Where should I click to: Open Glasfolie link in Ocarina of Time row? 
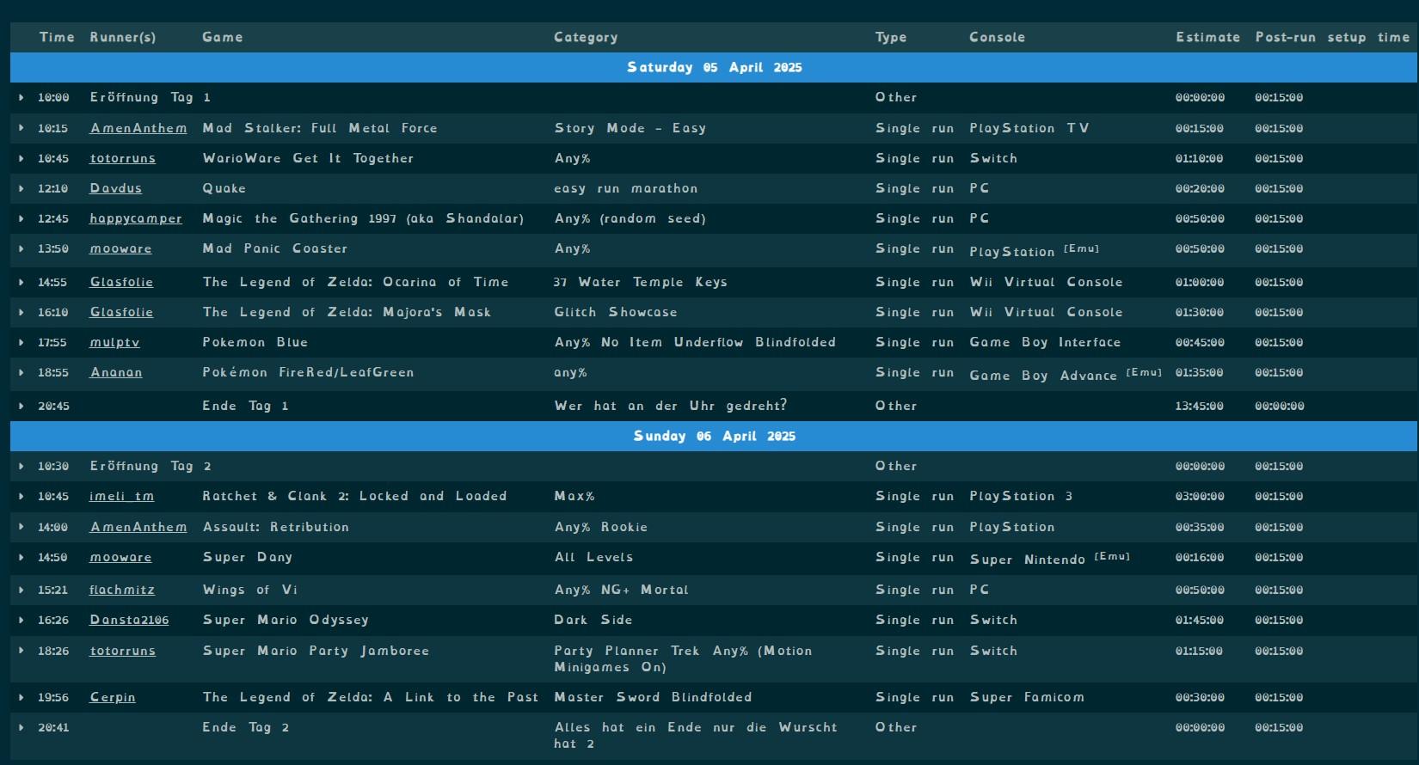pyautogui.click(x=121, y=282)
